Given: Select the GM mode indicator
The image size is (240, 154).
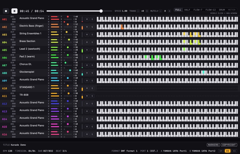Looking at the screenshot, I should coord(221,151).
